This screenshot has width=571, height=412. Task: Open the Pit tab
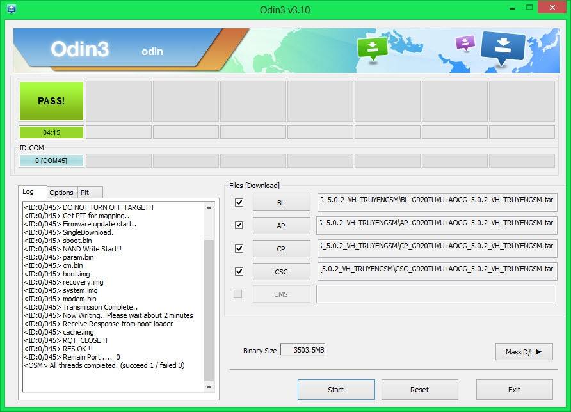tap(90, 193)
